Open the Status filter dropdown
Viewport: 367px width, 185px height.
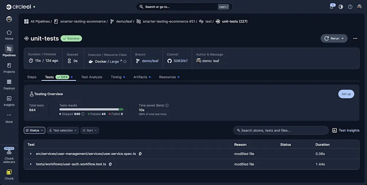tap(34, 130)
